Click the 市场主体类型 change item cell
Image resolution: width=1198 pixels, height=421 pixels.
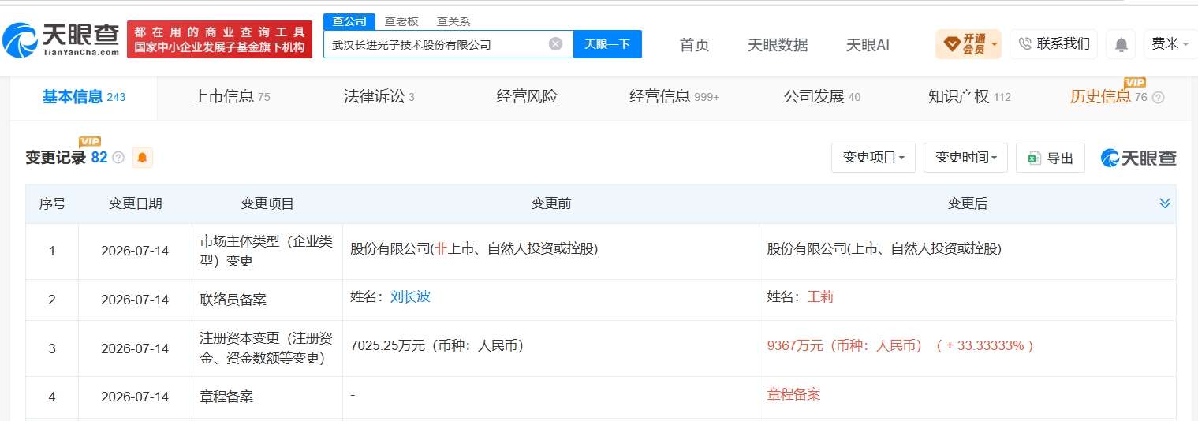[x=267, y=251]
